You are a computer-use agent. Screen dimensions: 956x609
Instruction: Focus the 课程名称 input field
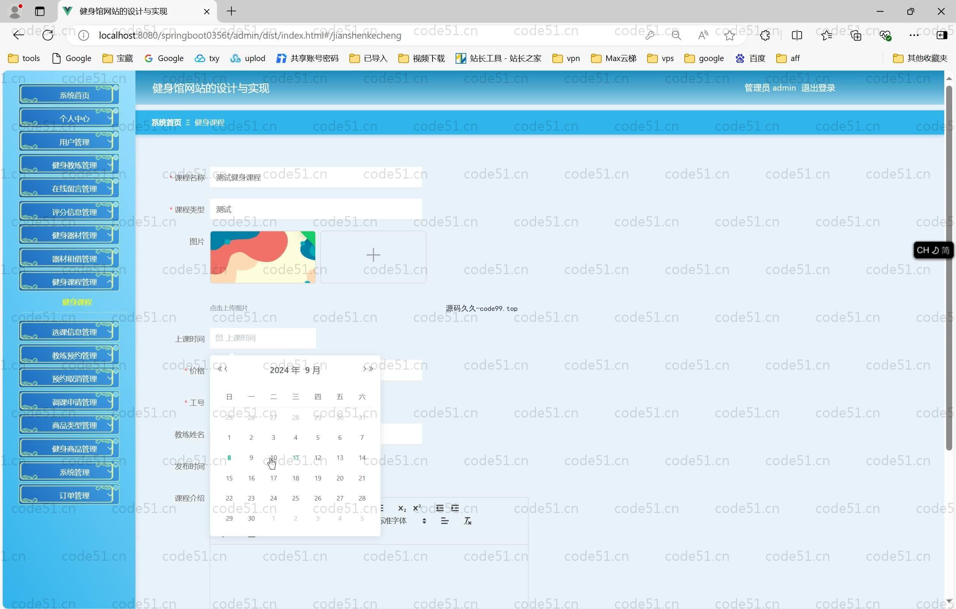[x=316, y=177]
